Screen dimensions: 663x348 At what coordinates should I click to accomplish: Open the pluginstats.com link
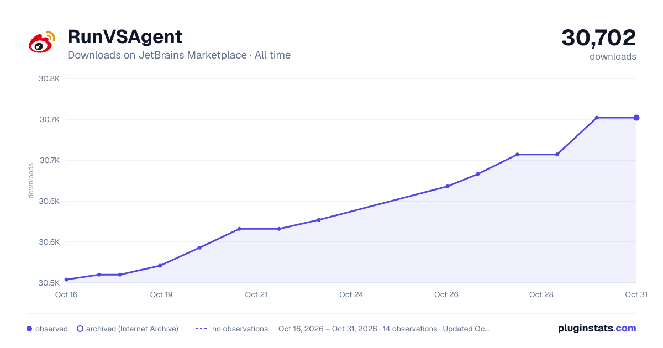[x=597, y=328]
